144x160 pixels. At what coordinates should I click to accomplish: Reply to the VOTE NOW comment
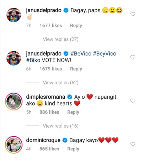[76, 69]
